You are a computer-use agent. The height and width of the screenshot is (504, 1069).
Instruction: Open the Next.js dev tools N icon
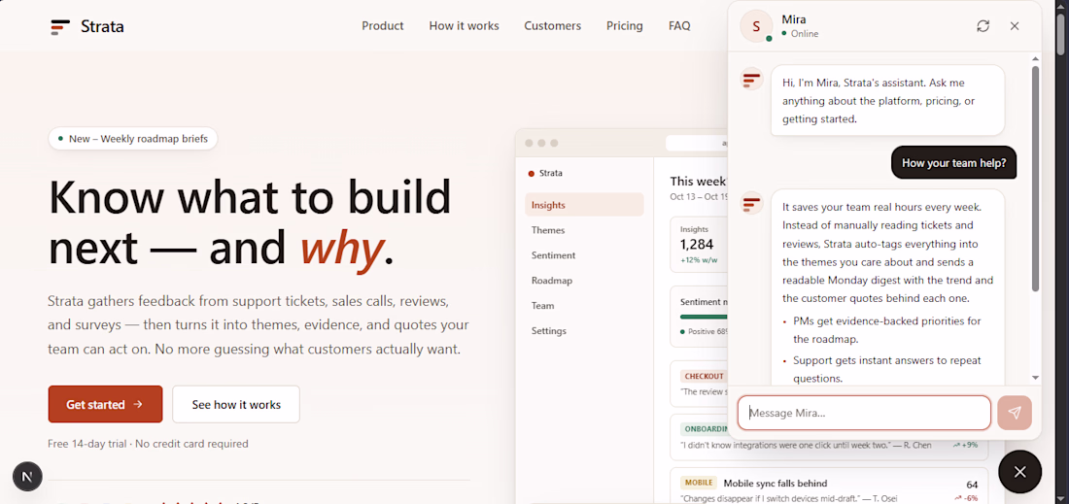click(x=27, y=476)
